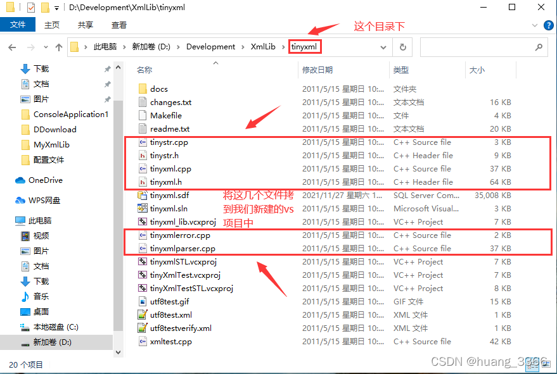Image resolution: width=557 pixels, height=374 pixels.
Task: Expand the chevron after 新加卷 (D:) in path
Action: (x=178, y=47)
